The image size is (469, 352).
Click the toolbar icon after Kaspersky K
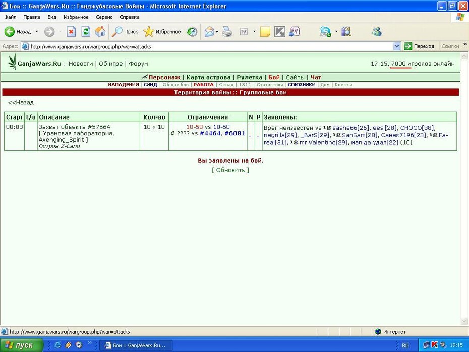295,31
